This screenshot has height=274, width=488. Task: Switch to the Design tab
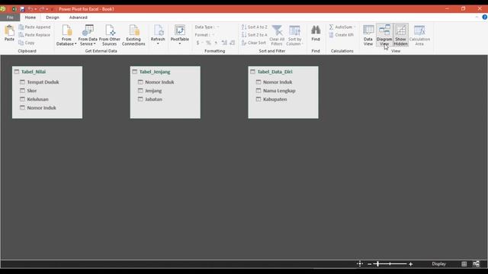(53, 18)
